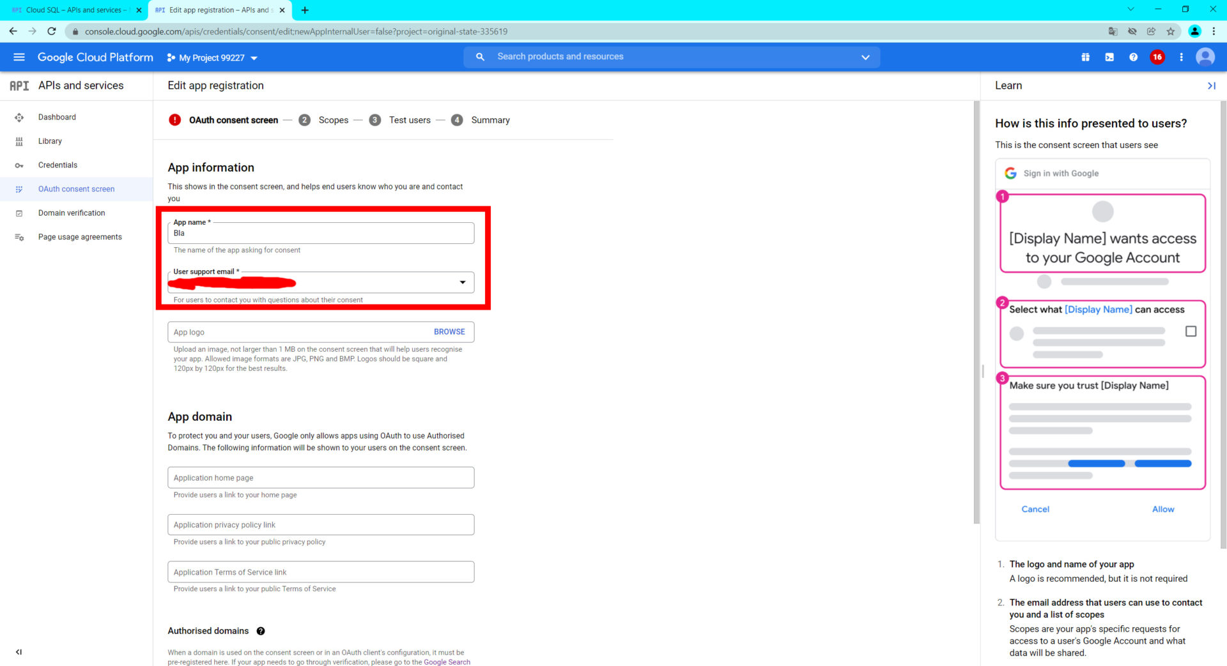Open the three-dot settings menu in header

tap(1181, 57)
